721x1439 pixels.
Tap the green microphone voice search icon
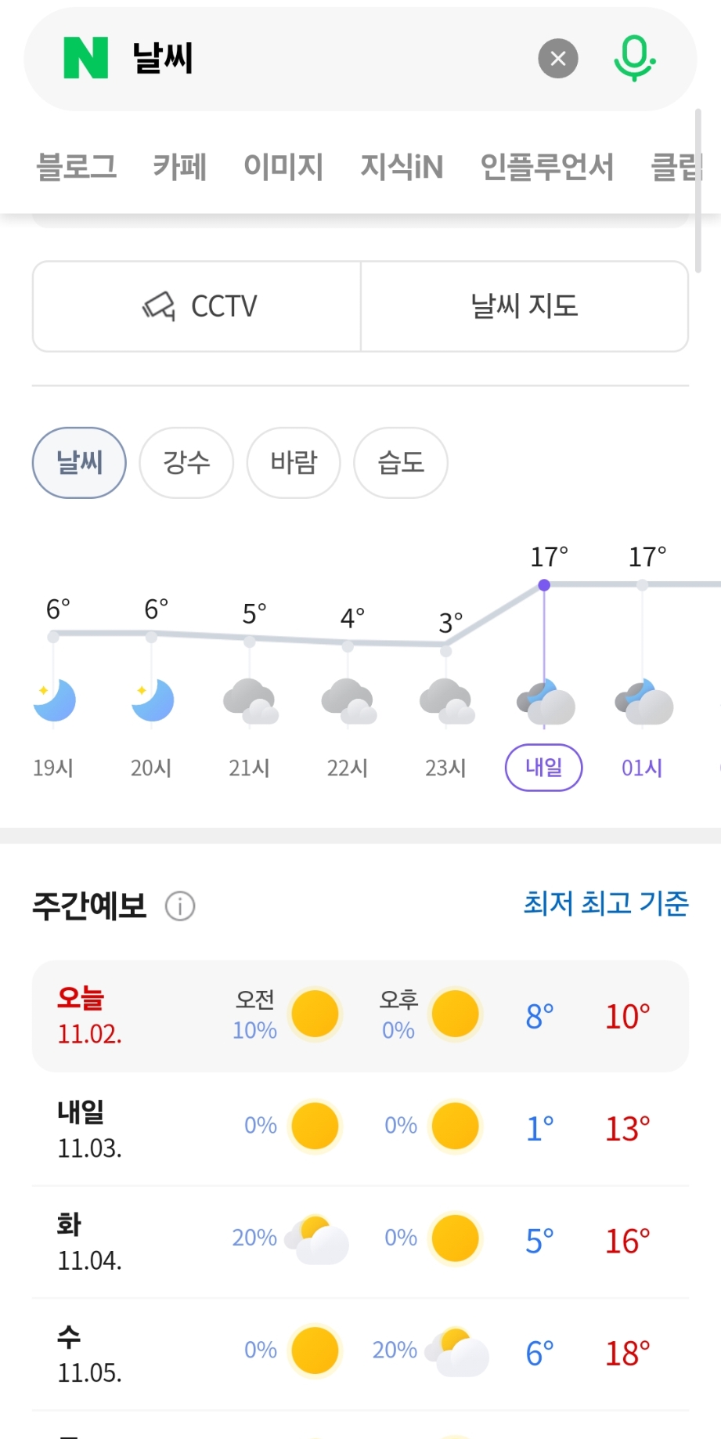[634, 59]
